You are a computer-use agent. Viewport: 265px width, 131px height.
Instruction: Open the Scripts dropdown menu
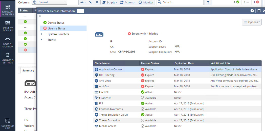pos(109,2)
